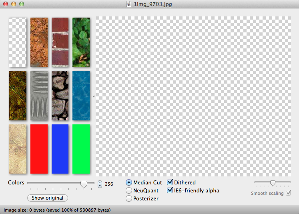Select the cobblestone rock wall texture
This screenshot has width=299, height=214.
60,96
